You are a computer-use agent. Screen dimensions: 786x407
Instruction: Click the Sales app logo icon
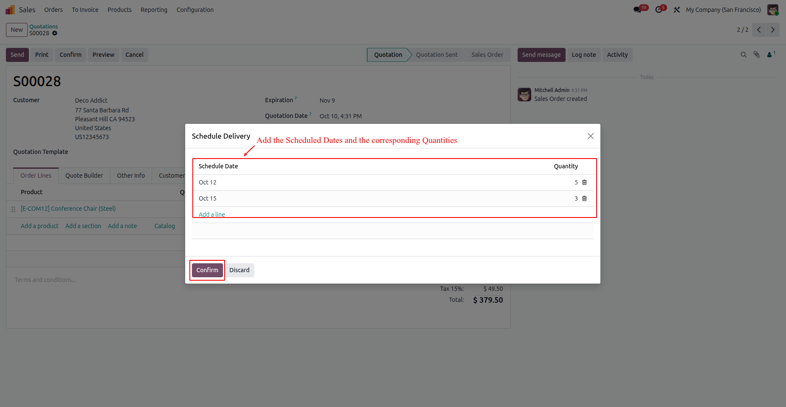coord(10,9)
